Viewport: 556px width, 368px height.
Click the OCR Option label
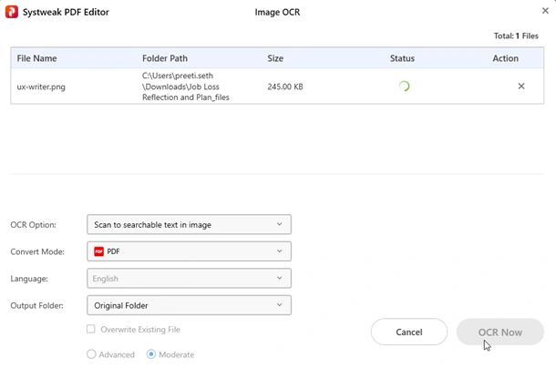(34, 225)
